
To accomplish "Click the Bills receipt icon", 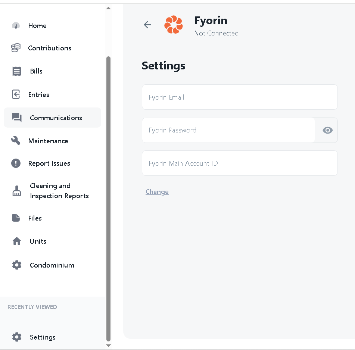I will [x=16, y=71].
